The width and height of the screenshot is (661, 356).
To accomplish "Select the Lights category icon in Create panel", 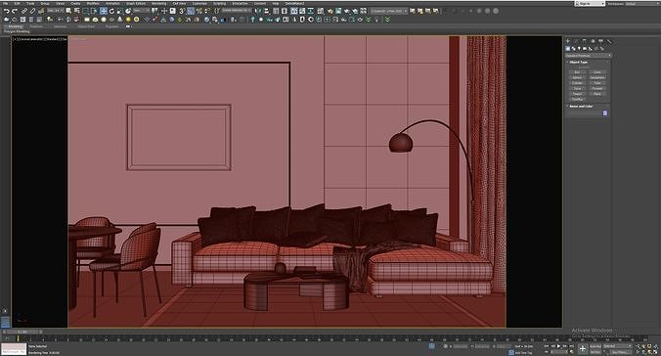I will point(579,49).
